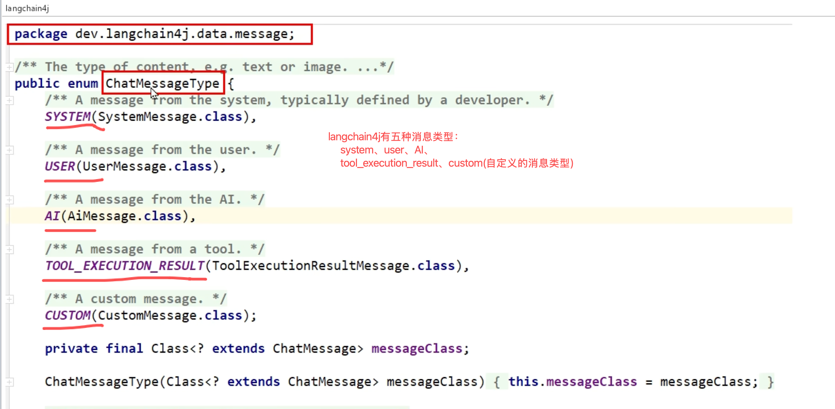Click the USER enum constant

pos(60,166)
